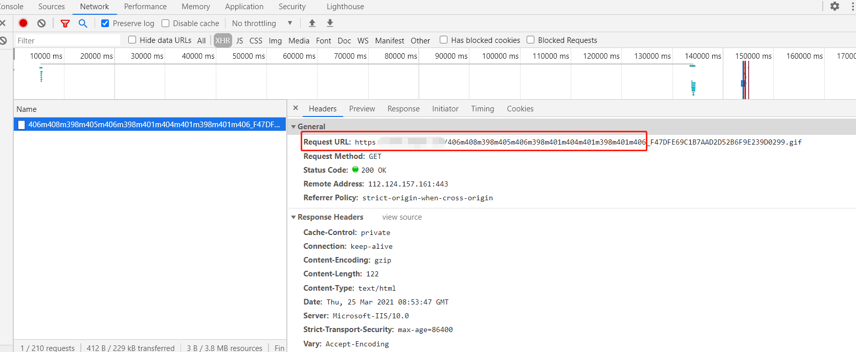Filter requests by Img
This screenshot has width=856, height=352.
[x=275, y=40]
